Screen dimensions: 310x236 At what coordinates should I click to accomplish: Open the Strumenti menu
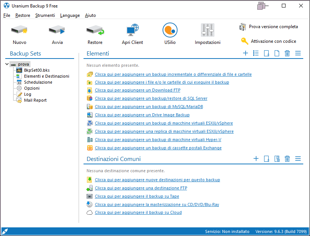coord(45,15)
